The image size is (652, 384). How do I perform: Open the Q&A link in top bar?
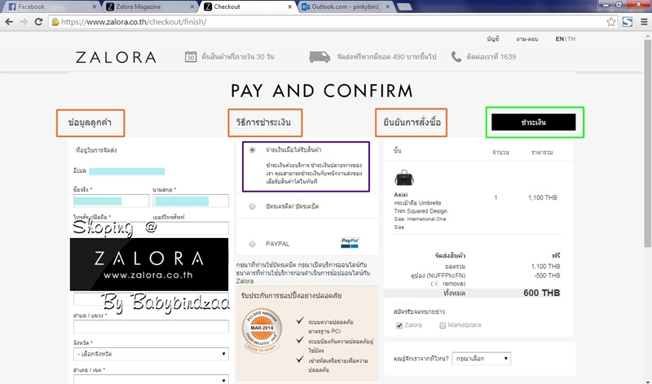click(x=527, y=38)
